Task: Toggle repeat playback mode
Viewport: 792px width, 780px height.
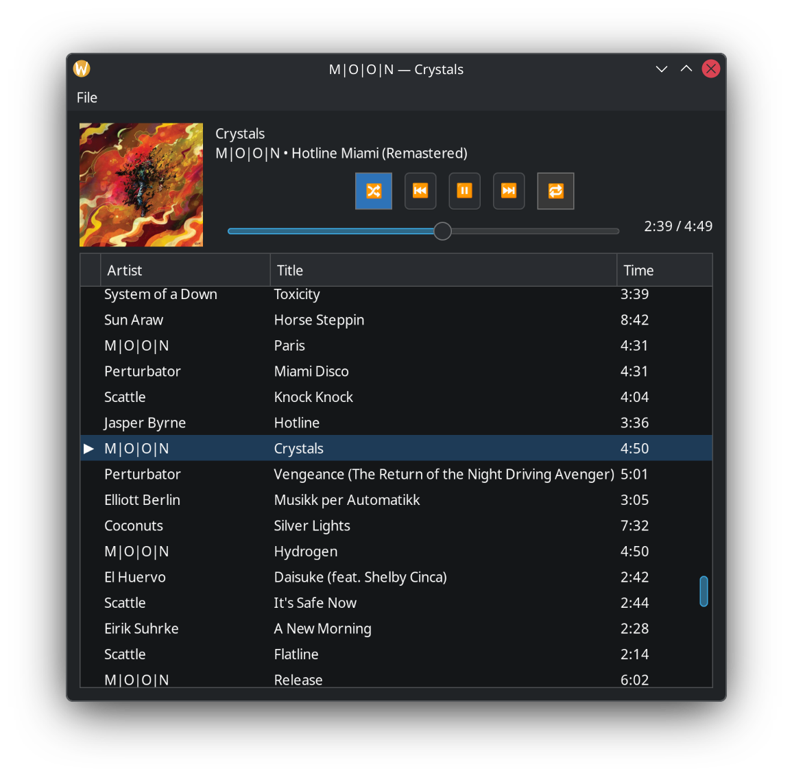Action: [x=555, y=191]
